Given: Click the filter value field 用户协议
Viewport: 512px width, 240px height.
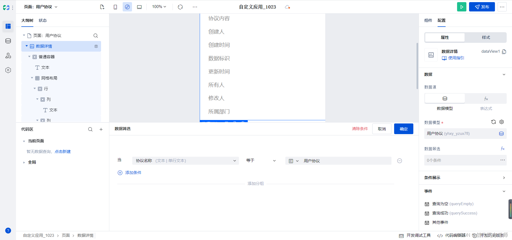Looking at the screenshot, I should pyautogui.click(x=347, y=161).
